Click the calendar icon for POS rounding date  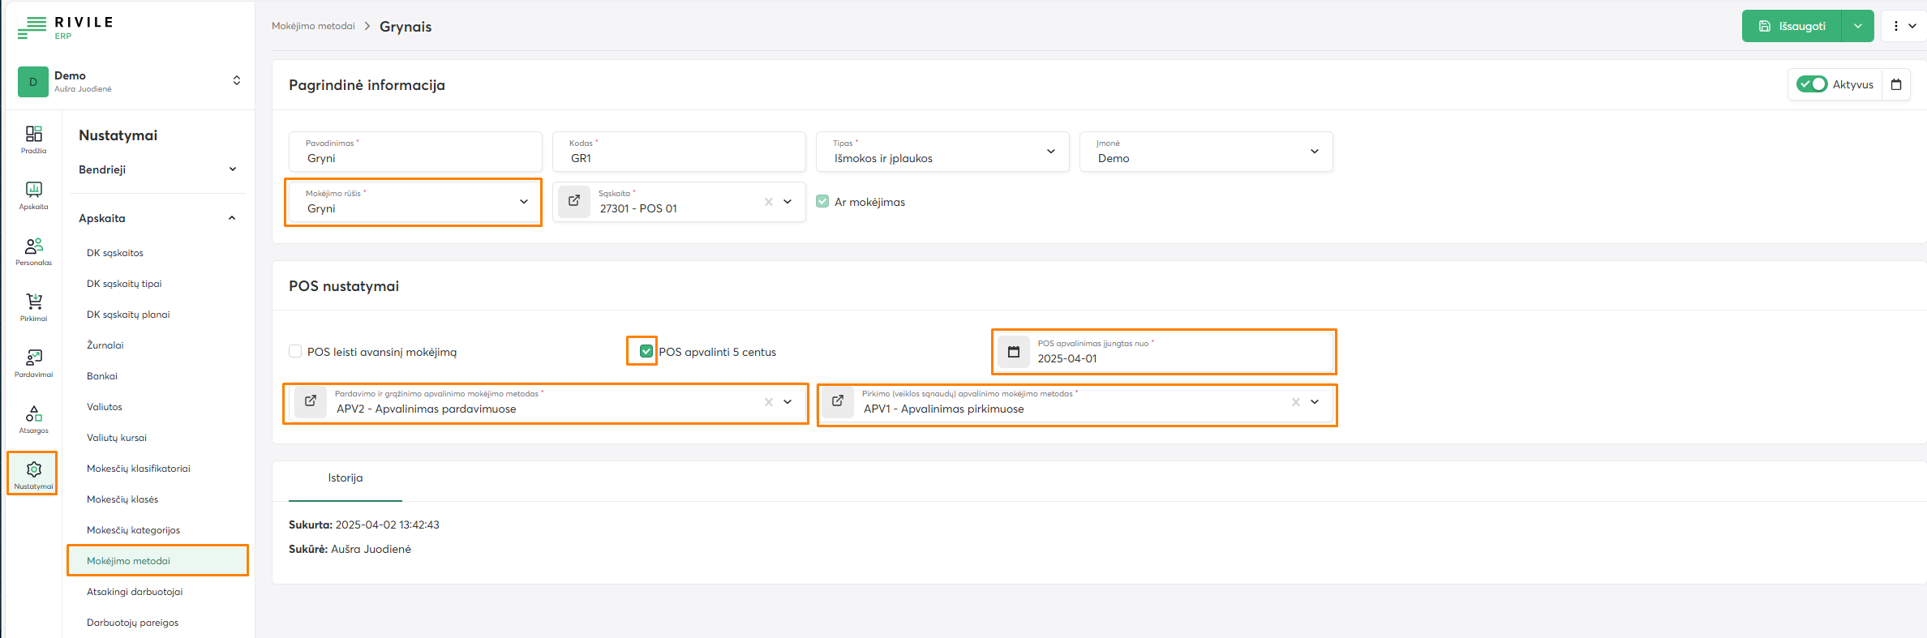click(x=1013, y=352)
